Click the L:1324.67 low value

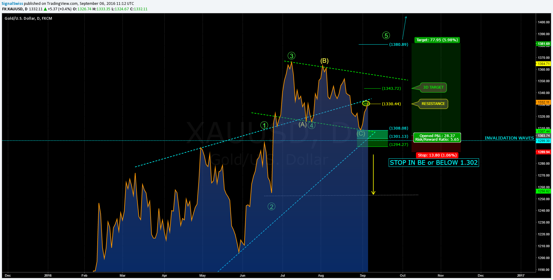(120, 9)
